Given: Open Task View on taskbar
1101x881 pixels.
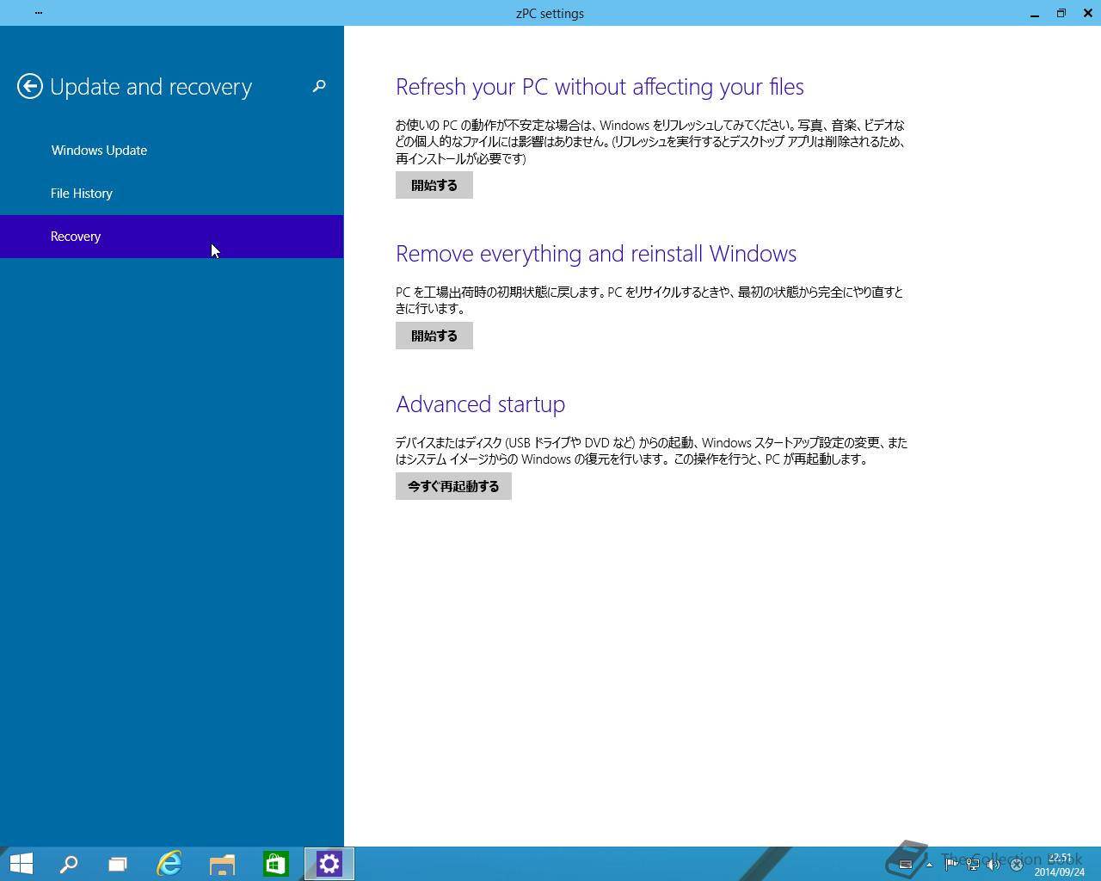Looking at the screenshot, I should tap(118, 864).
